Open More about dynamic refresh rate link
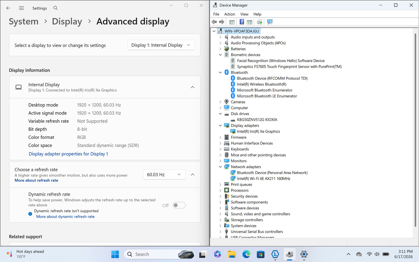 click(x=65, y=217)
